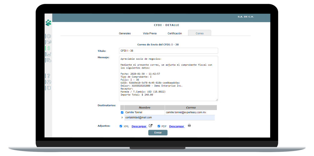
Task: Click the printer icon beside PDF
Action: 189,126
